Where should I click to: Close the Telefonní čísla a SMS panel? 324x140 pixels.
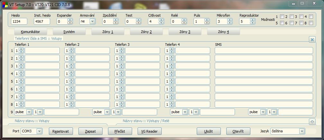click(312, 39)
